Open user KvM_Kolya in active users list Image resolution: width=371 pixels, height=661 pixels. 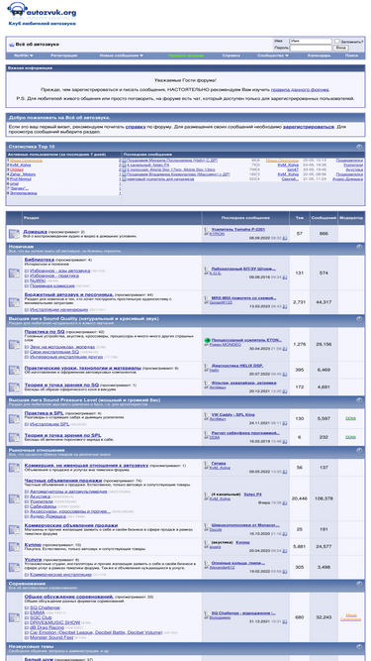20,165
